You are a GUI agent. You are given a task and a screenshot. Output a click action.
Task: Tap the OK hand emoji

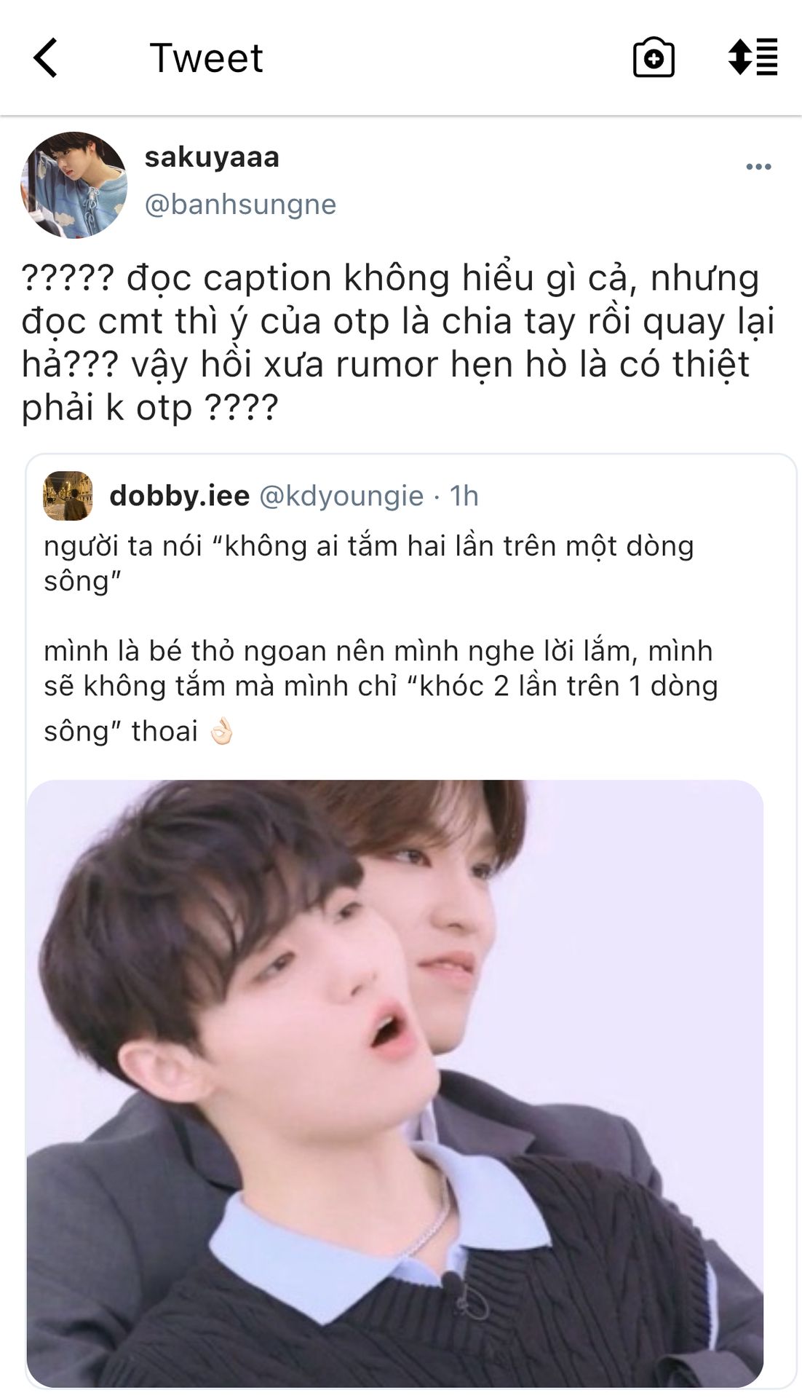221,732
